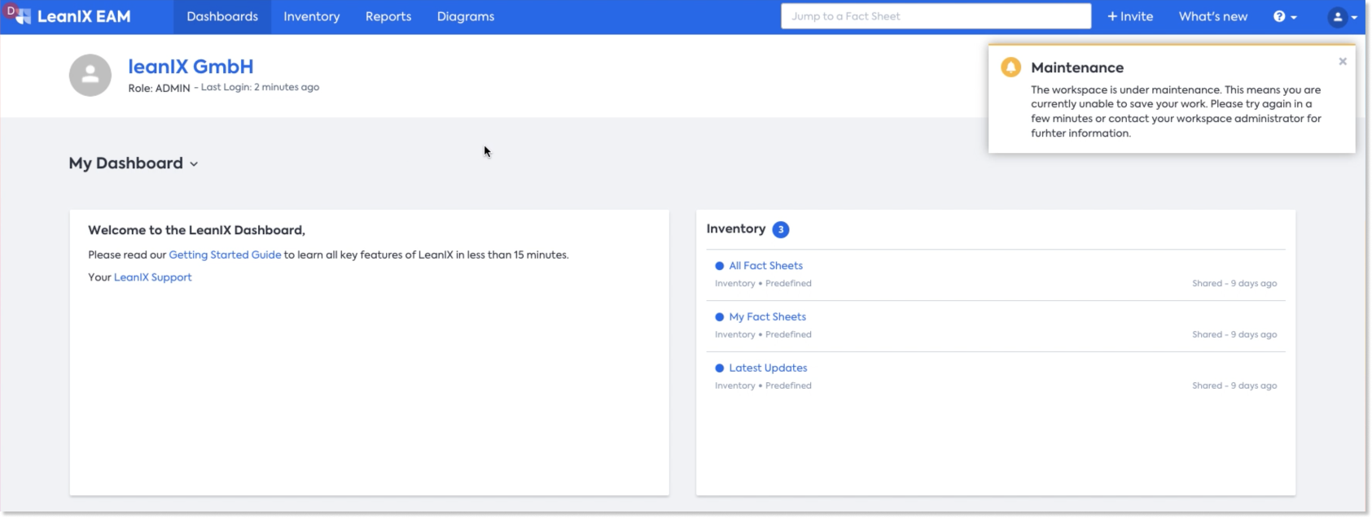Click the 'Role: ADMIN' text

(159, 88)
